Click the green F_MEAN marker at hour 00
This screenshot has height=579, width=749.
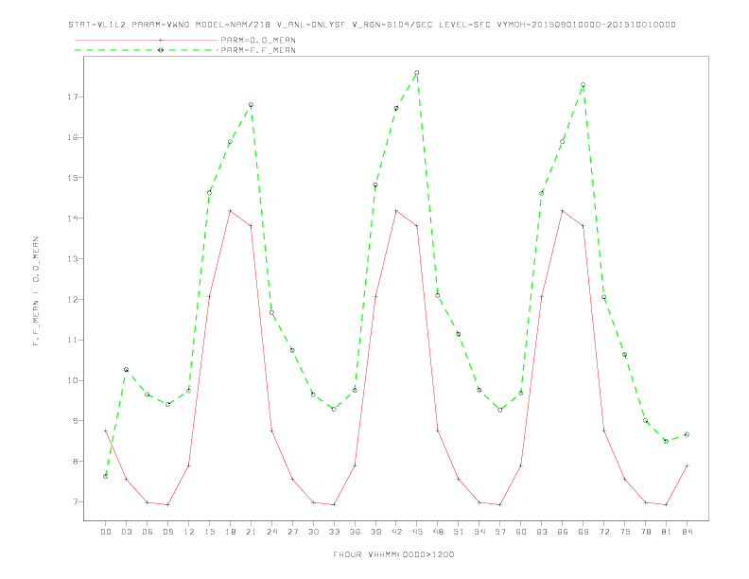tap(106, 476)
